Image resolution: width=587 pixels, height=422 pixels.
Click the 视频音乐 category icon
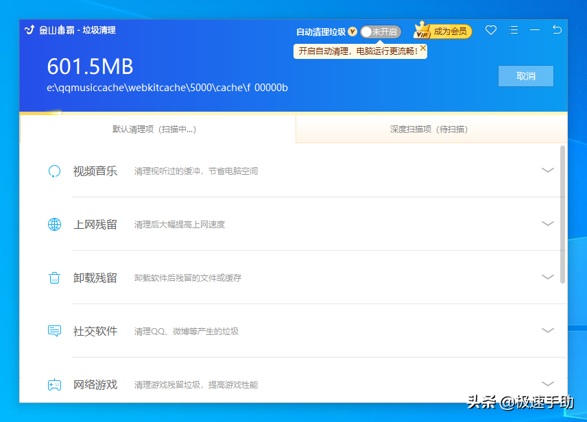pyautogui.click(x=54, y=171)
